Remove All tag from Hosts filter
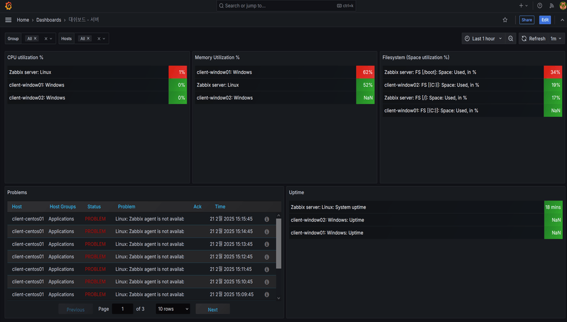 [88, 38]
